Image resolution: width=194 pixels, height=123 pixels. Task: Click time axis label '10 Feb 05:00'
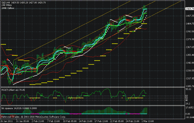click(x=70, y=121)
